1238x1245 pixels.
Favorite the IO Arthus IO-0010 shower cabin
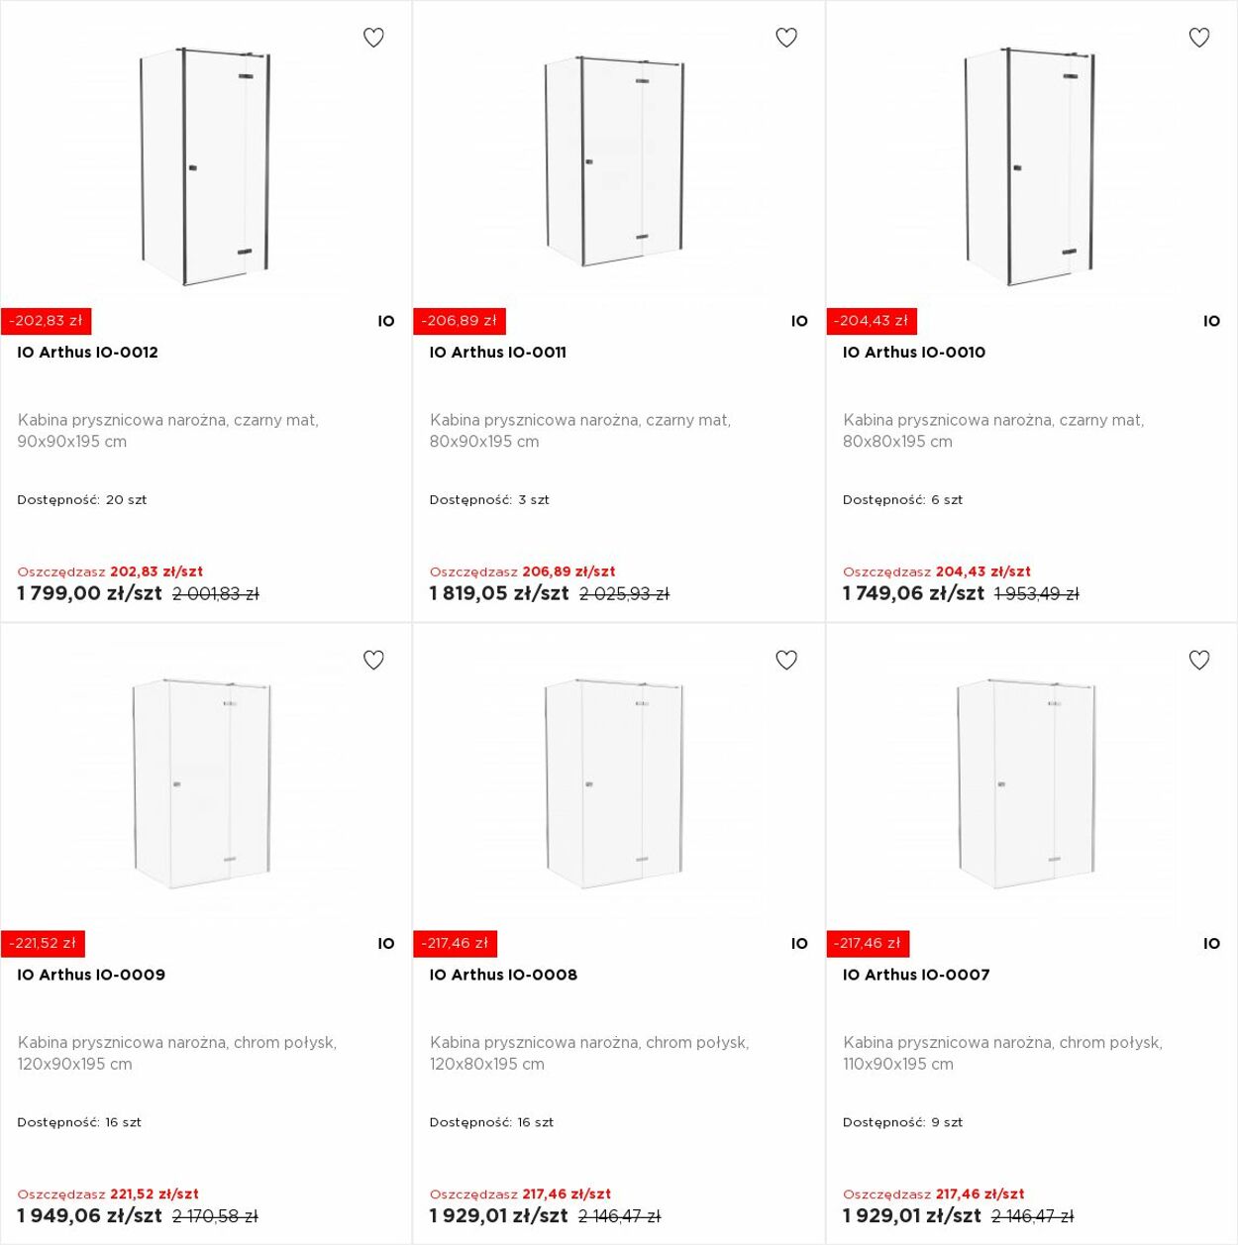click(x=1199, y=38)
